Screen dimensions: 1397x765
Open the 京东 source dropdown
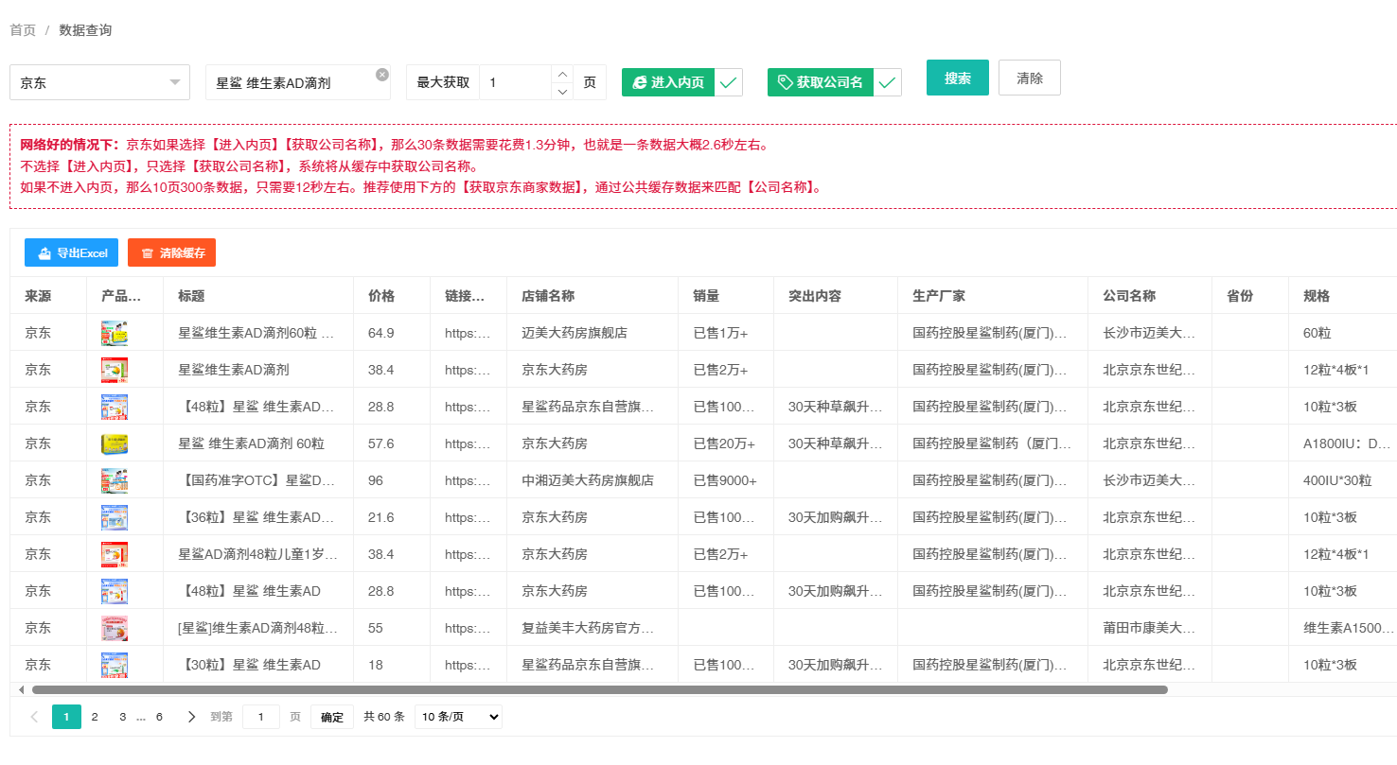[x=99, y=82]
